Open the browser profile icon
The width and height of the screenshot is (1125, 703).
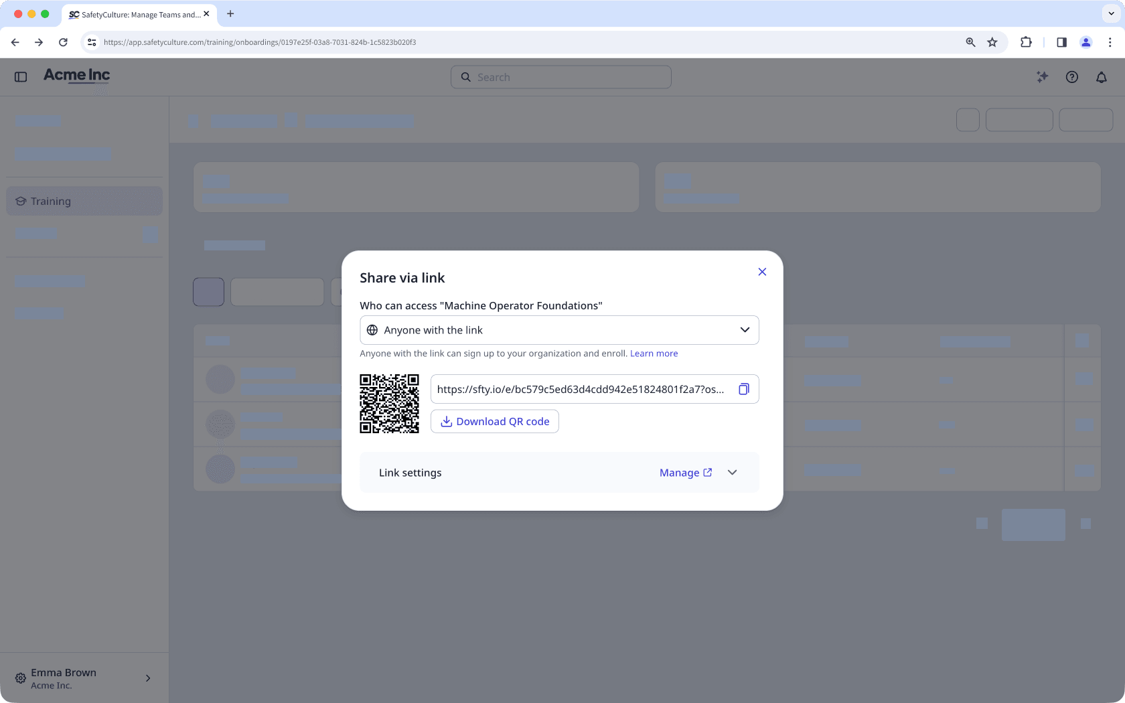pyautogui.click(x=1086, y=42)
